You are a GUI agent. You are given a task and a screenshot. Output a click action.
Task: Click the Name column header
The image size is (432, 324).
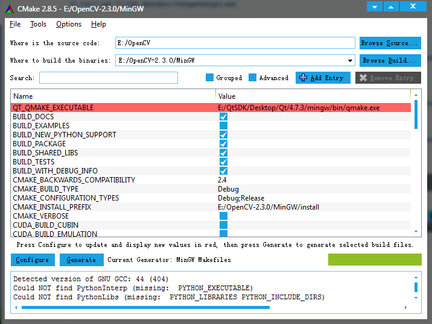(x=113, y=96)
